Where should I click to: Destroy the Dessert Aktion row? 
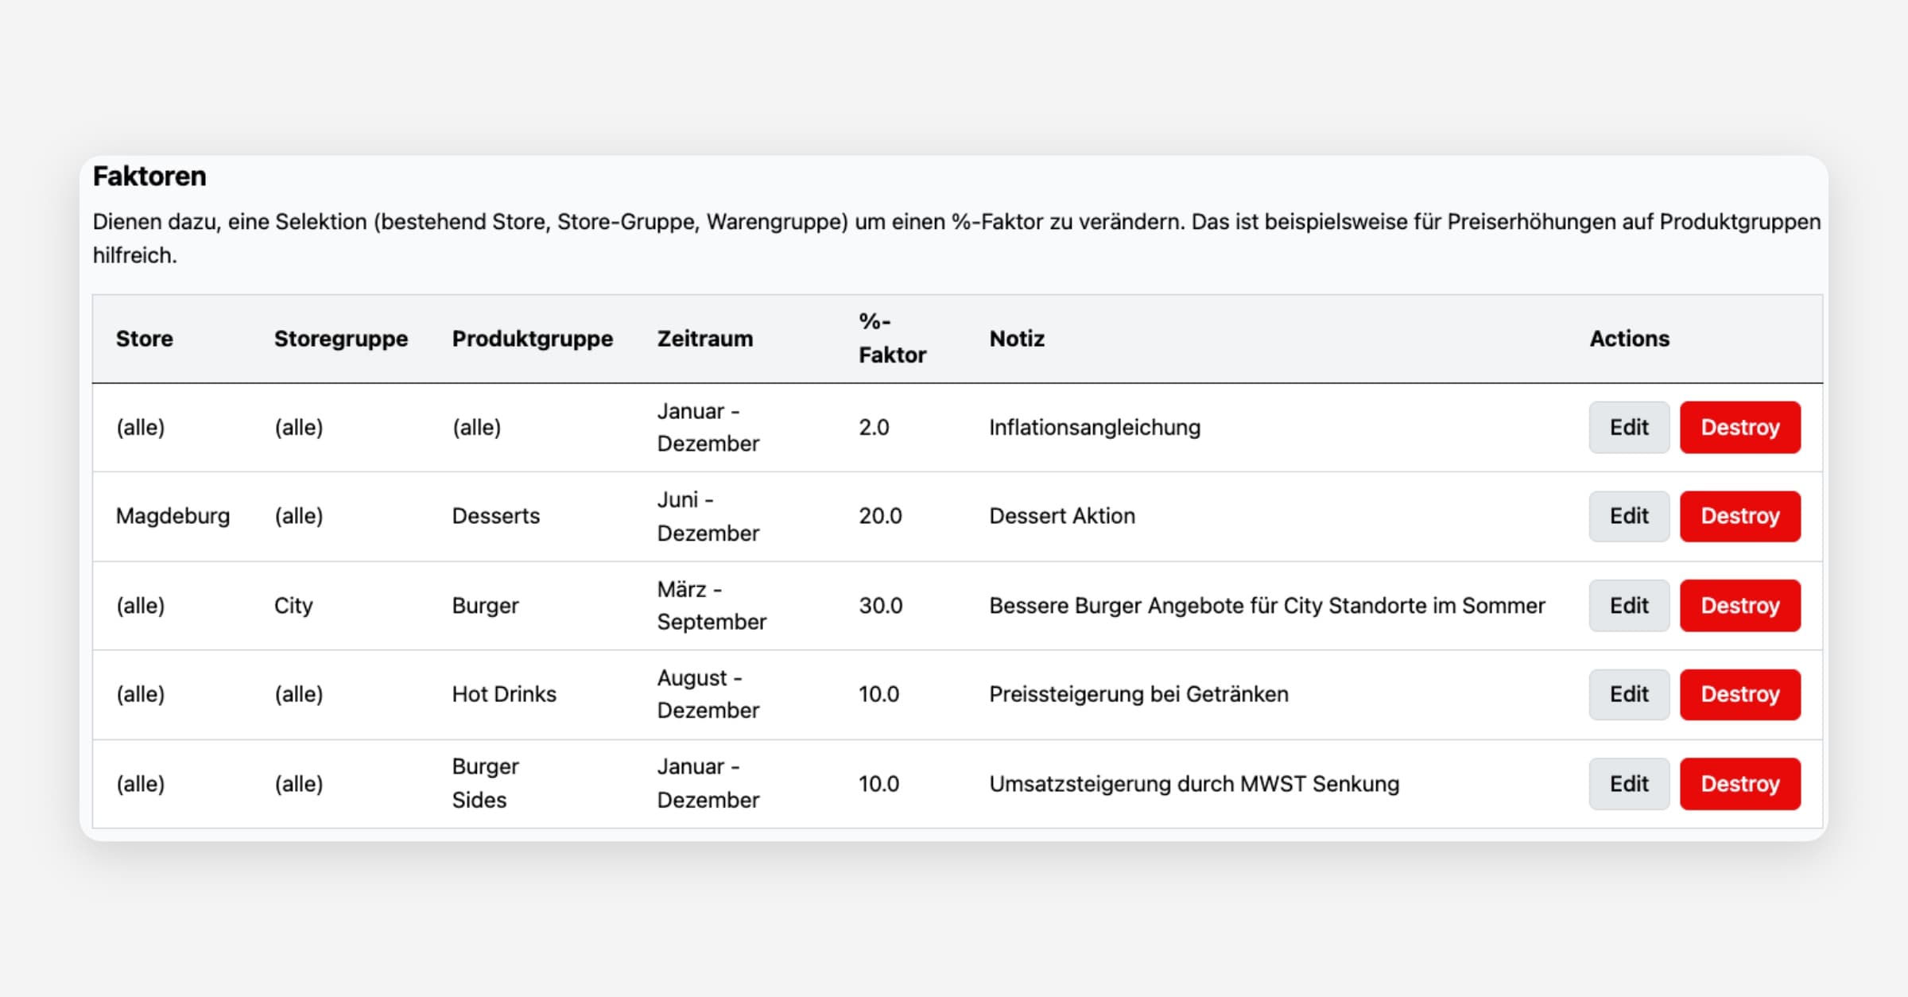(1740, 516)
